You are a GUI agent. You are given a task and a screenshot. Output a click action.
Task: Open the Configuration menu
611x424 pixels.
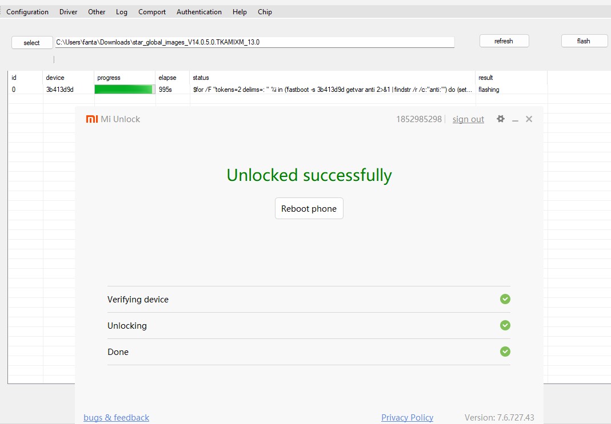(27, 11)
